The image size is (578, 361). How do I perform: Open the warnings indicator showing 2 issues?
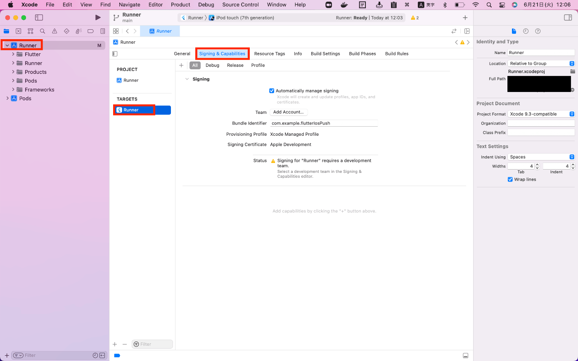coord(415,18)
